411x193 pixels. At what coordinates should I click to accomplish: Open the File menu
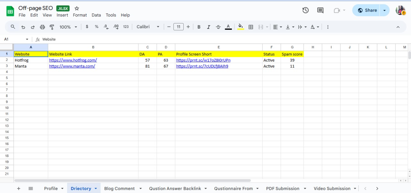[x=22, y=15]
